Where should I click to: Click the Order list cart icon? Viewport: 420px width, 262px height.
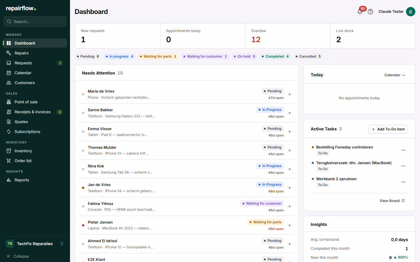(9, 161)
